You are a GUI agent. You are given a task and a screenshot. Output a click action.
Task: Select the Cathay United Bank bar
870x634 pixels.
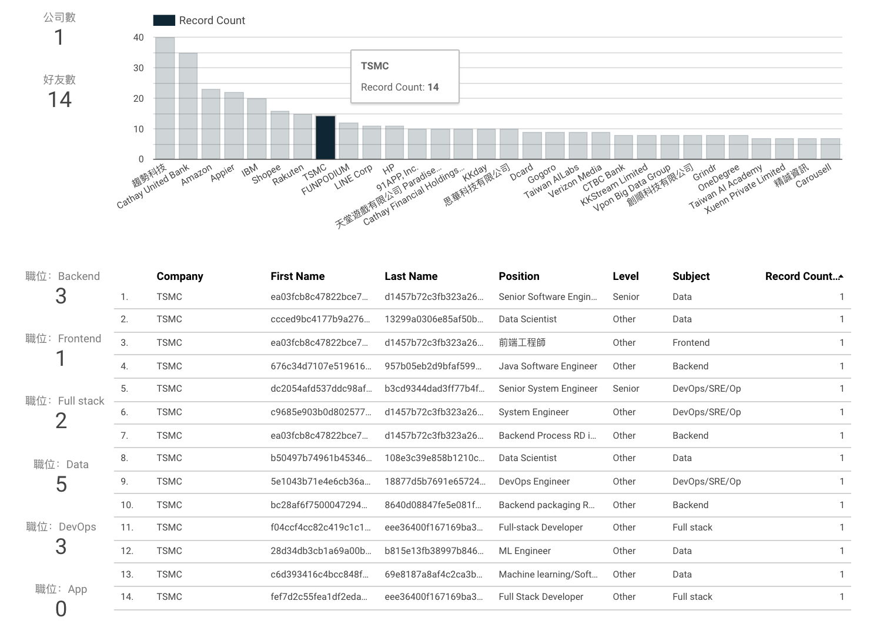pyautogui.click(x=188, y=106)
